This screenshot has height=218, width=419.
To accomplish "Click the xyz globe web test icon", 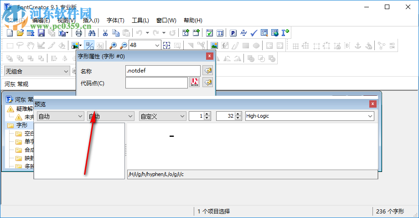I will tap(275, 33).
